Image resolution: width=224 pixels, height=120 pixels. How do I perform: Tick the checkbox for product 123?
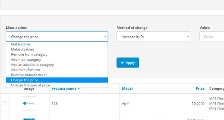4,103
